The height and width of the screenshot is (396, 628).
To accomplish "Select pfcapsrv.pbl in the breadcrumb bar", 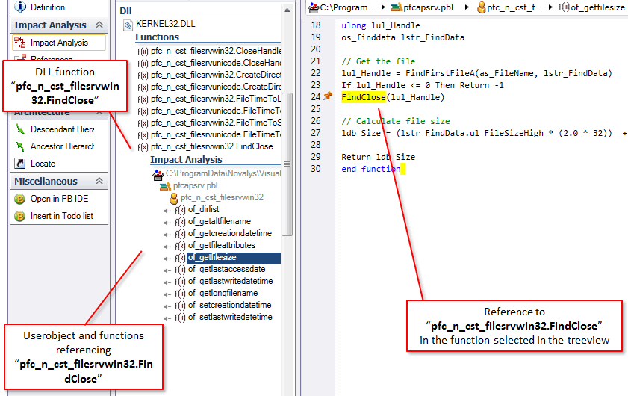I will [424, 7].
